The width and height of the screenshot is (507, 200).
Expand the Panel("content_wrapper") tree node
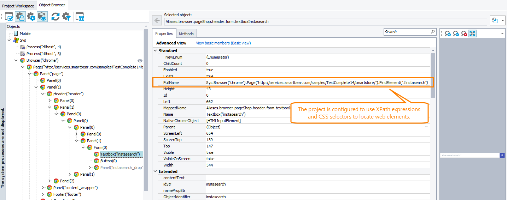[43, 188]
